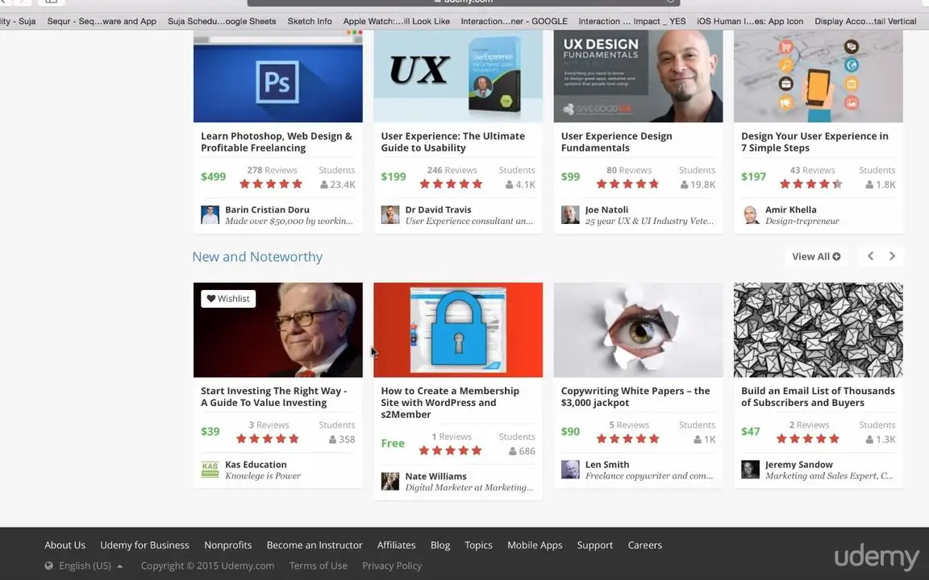The height and width of the screenshot is (580, 929).
Task: Open the Suja Schedule Google Sheets bookmark
Action: point(222,21)
